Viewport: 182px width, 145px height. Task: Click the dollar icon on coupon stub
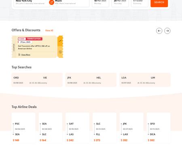pyautogui.click(x=60, y=52)
